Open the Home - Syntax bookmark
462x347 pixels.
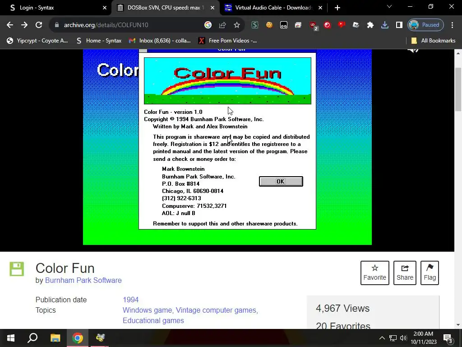[x=99, y=41]
